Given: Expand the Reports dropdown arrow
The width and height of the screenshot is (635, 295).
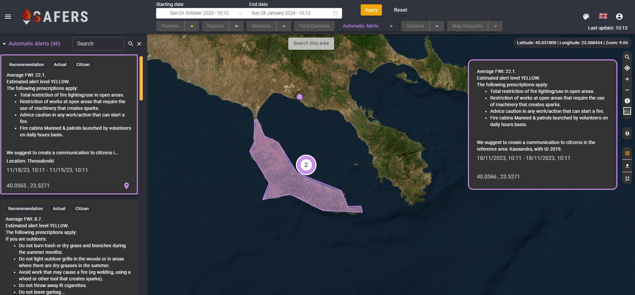Looking at the screenshot, I should coord(236,26).
